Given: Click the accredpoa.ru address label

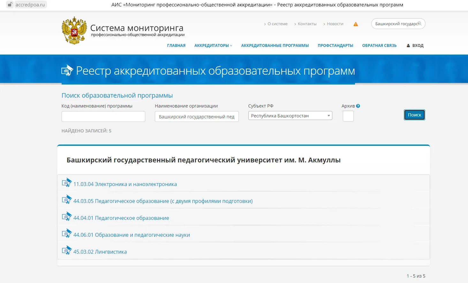Looking at the screenshot, I should pos(30,4).
